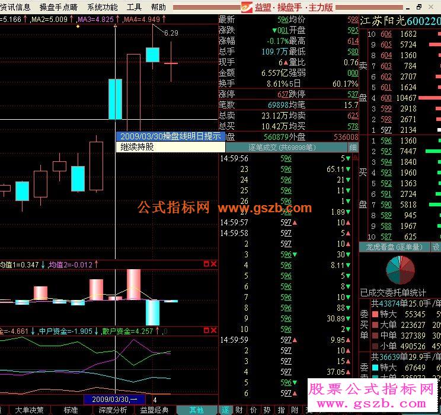Viewport: 441px width, 415px height.
Task: Click the 均值2=-0.012 indicator label
Action: [71, 265]
